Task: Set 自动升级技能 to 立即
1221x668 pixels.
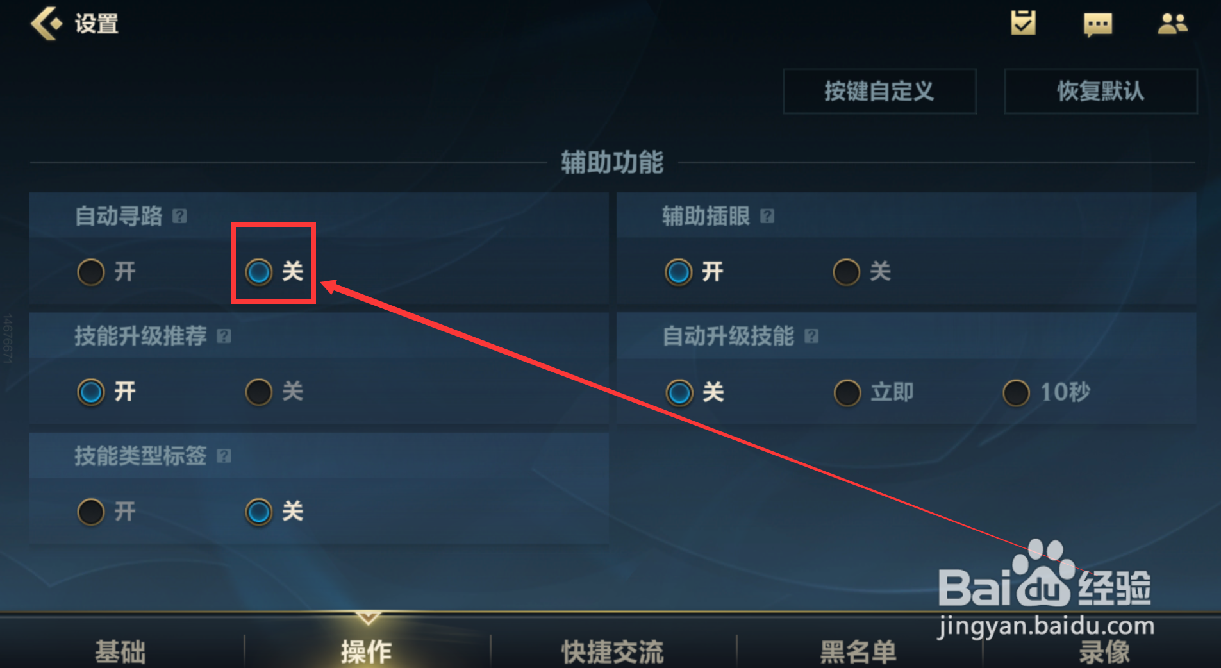Action: point(873,392)
